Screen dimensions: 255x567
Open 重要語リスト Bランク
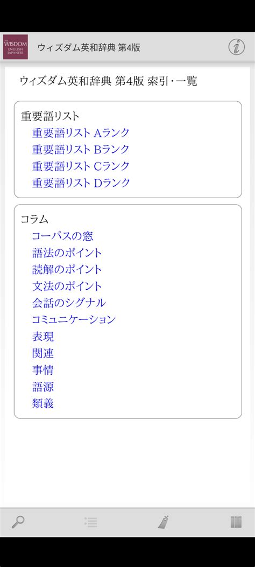click(81, 149)
